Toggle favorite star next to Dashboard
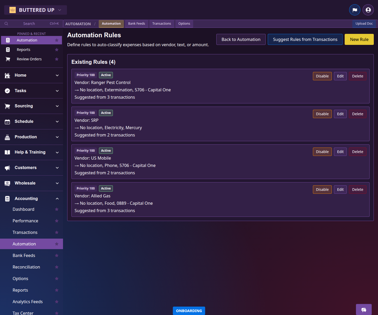Screen dimensions: 378x315 pyautogui.click(x=57, y=209)
